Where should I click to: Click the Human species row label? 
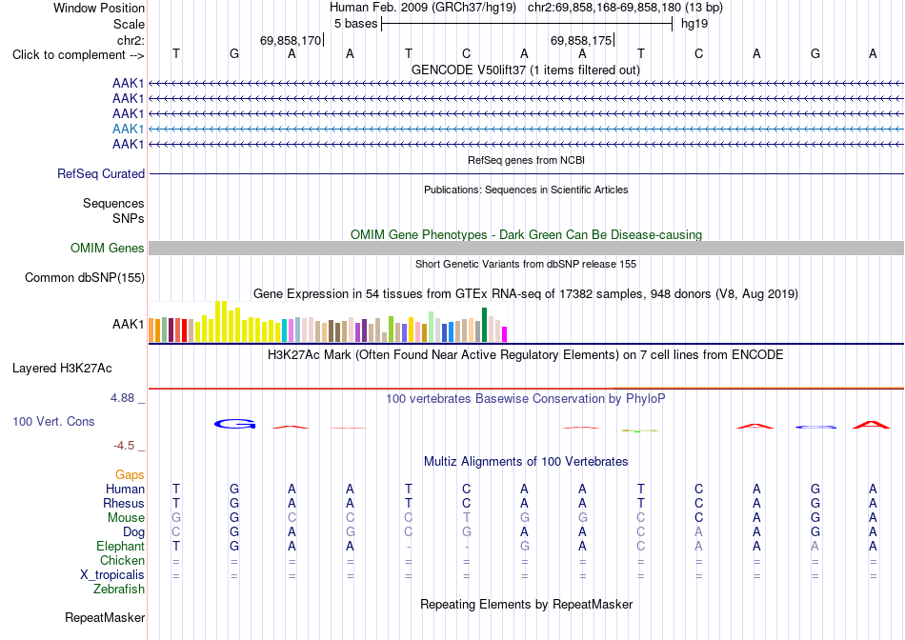[125, 489]
